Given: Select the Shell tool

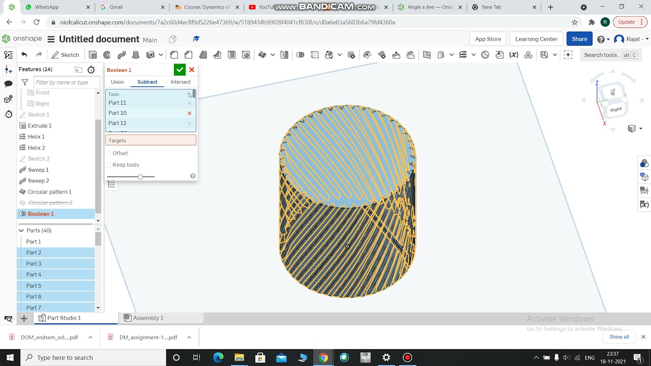Looking at the screenshot, I should pos(231,55).
